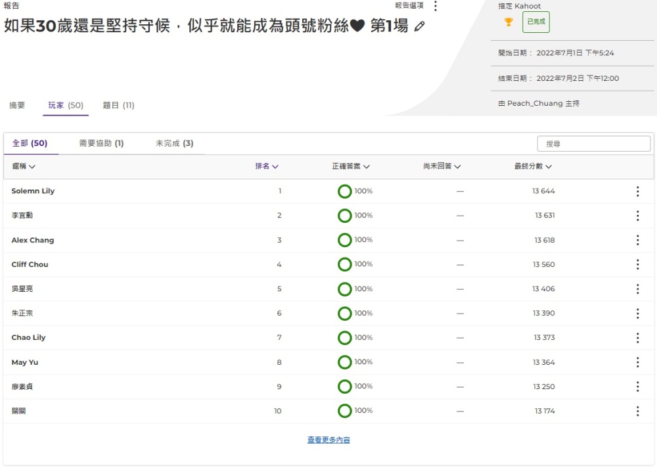Open the options menu for May Yu's row

[x=637, y=362]
